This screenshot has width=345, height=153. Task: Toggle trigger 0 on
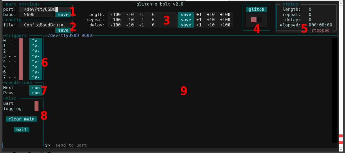pyautogui.click(x=21, y=41)
